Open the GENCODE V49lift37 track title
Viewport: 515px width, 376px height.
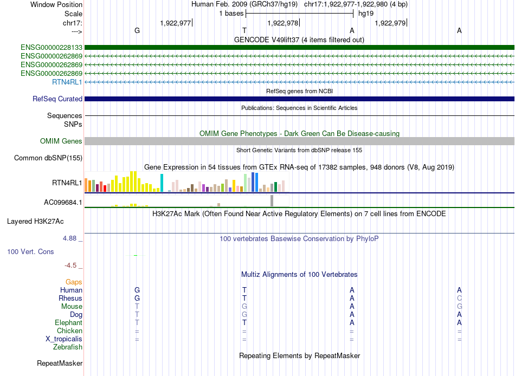299,40
